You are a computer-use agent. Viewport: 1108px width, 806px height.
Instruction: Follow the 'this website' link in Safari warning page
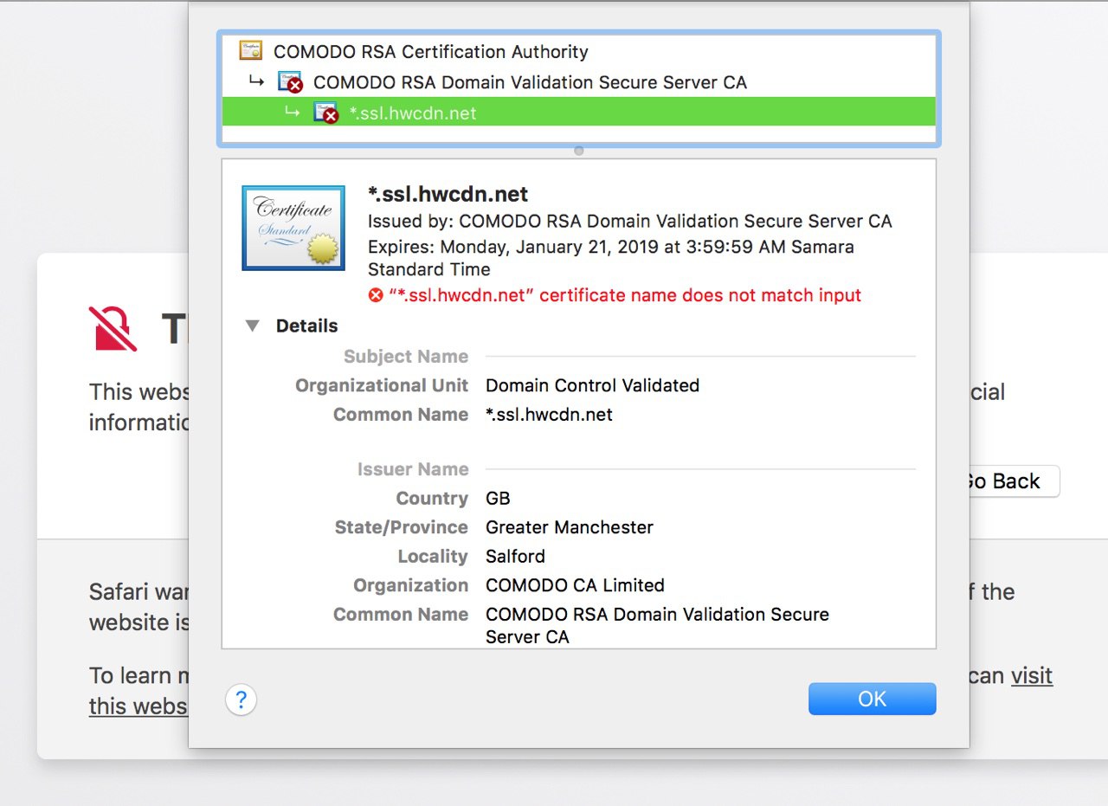138,706
